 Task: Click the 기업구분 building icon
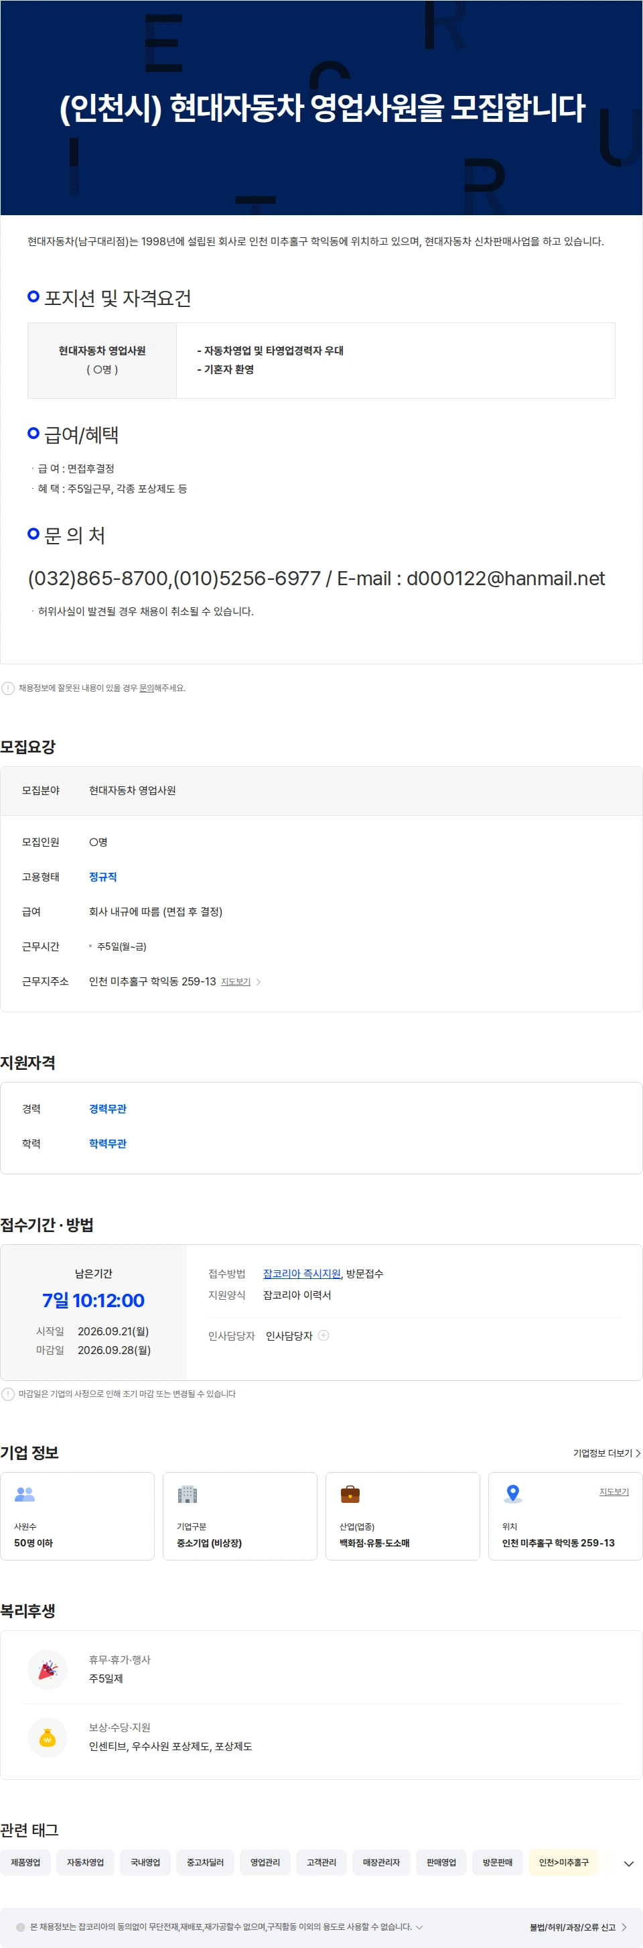188,1494
